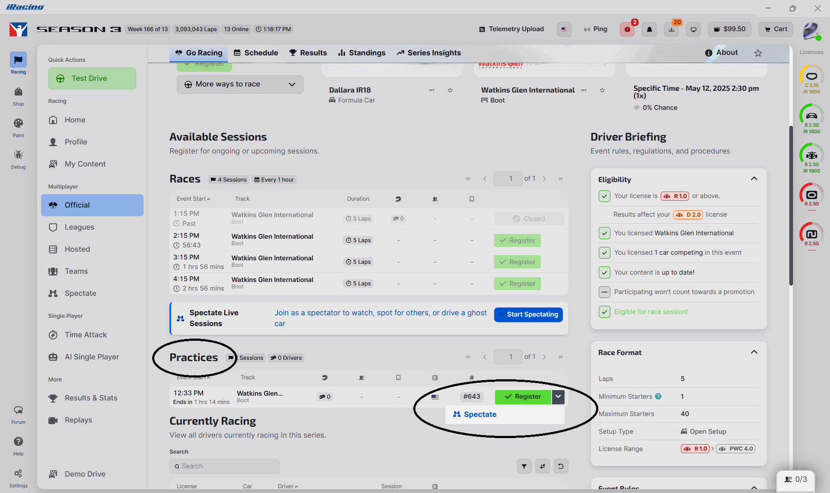Viewport: 830px width, 493px height.
Task: Toggle the 'Your content is up to date' checkbox
Action: [x=604, y=272]
